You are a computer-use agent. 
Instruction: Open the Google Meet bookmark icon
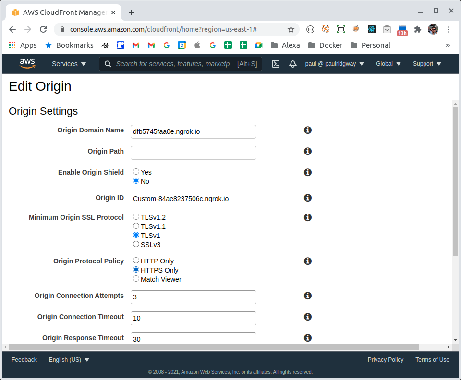point(259,45)
